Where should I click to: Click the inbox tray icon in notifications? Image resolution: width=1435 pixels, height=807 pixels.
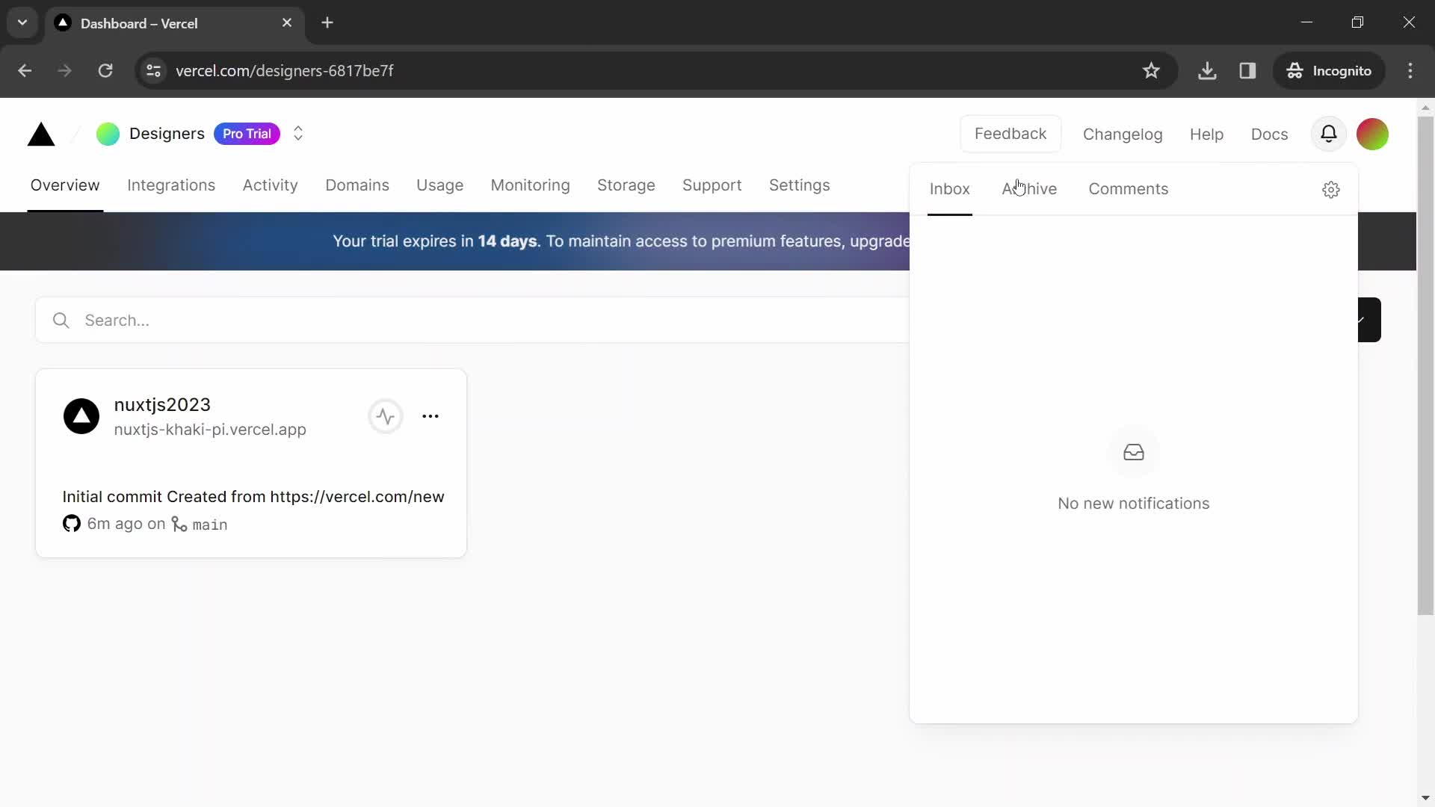[1133, 452]
